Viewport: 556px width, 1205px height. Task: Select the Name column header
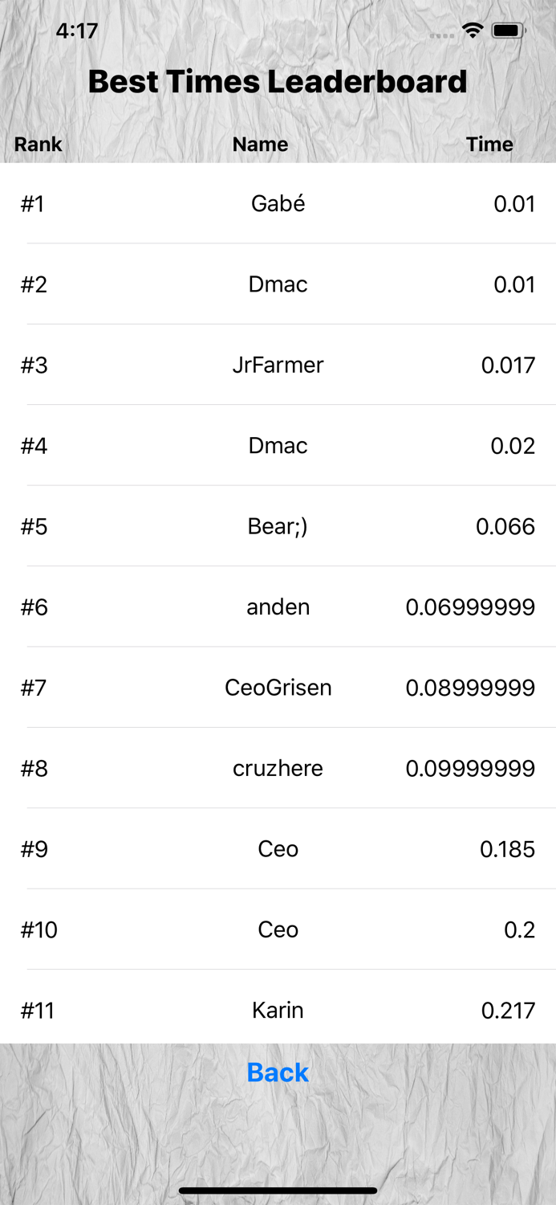[260, 145]
